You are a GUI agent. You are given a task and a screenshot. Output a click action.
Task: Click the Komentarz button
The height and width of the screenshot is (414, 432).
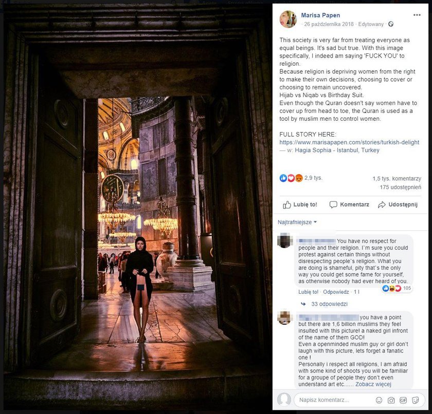pyautogui.click(x=349, y=204)
